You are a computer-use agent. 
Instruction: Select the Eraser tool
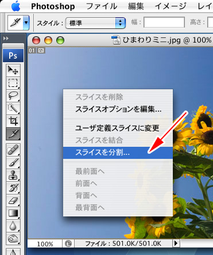[x=13, y=201]
